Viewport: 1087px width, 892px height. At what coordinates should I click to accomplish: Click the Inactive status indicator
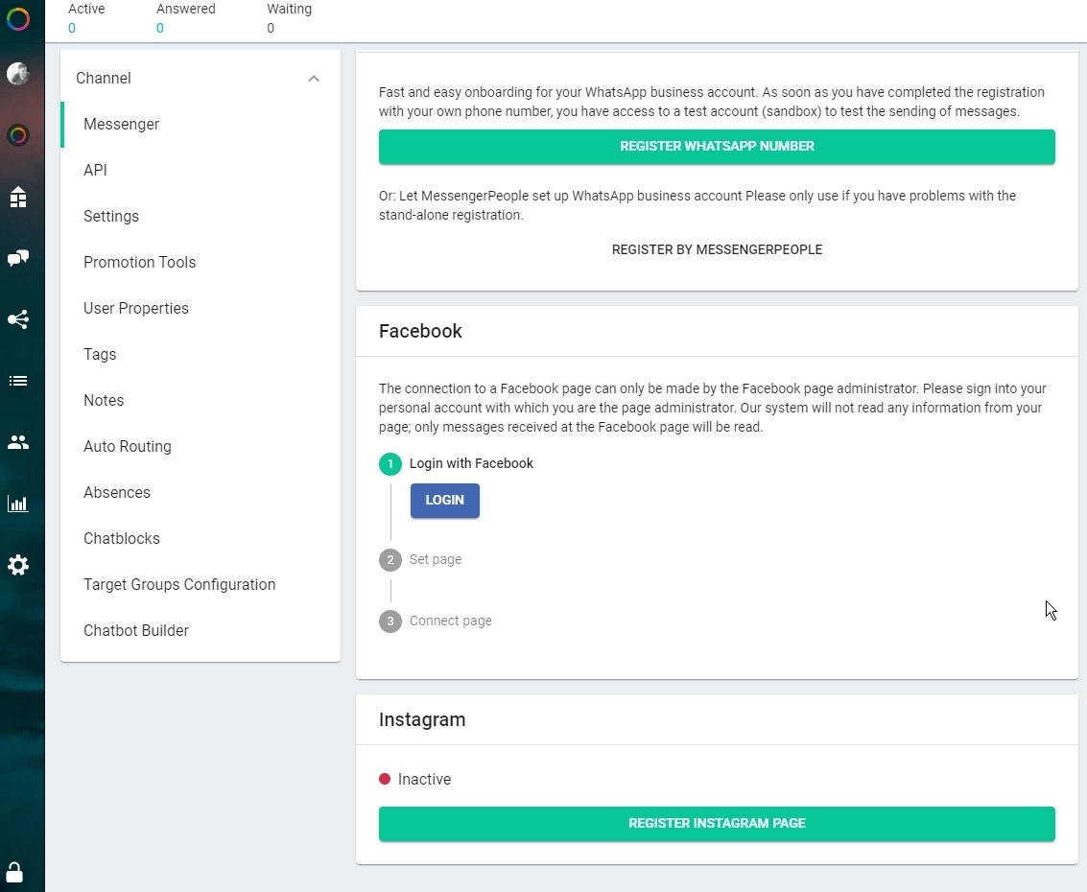[415, 780]
